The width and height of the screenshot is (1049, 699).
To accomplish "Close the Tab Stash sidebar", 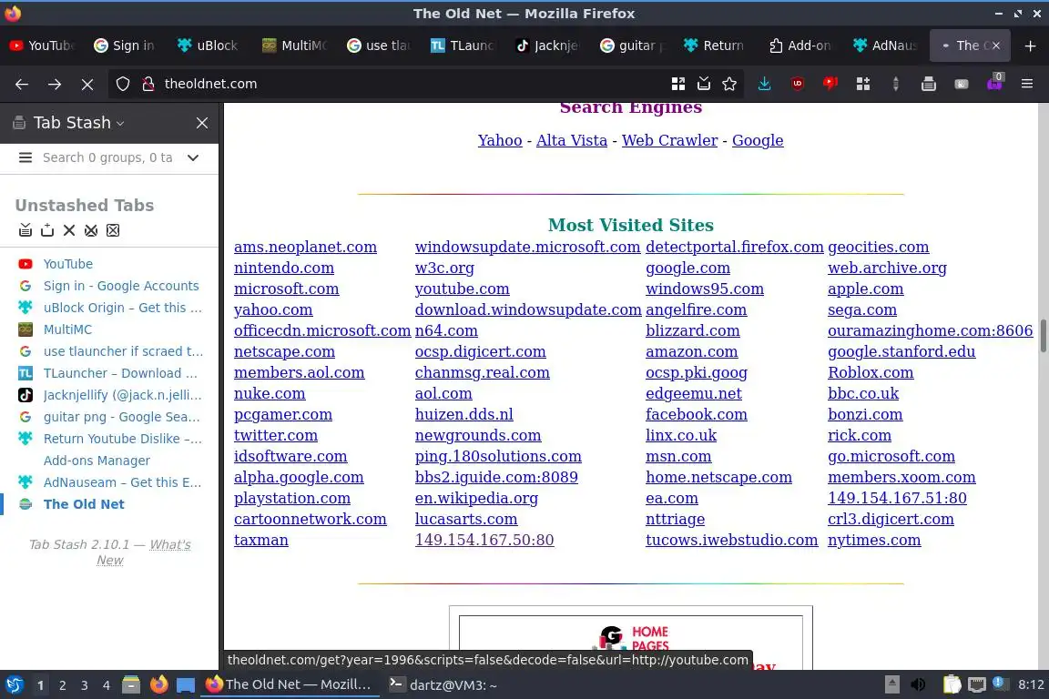I will tap(202, 123).
